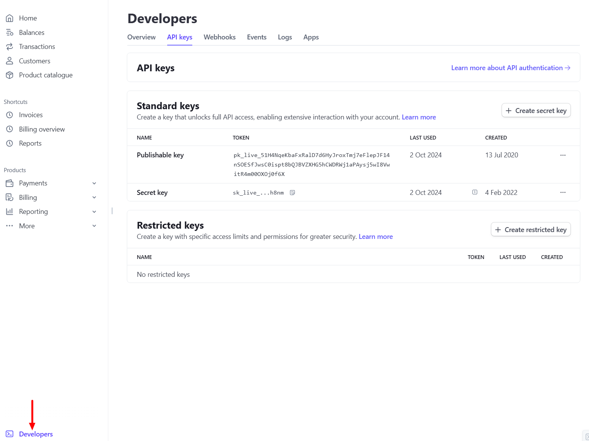Viewport: 589px width, 441px height.
Task: Expand the Billing products menu
Action: pyautogui.click(x=94, y=198)
